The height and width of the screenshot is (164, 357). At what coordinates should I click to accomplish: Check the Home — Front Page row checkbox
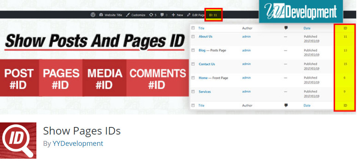[193, 78]
